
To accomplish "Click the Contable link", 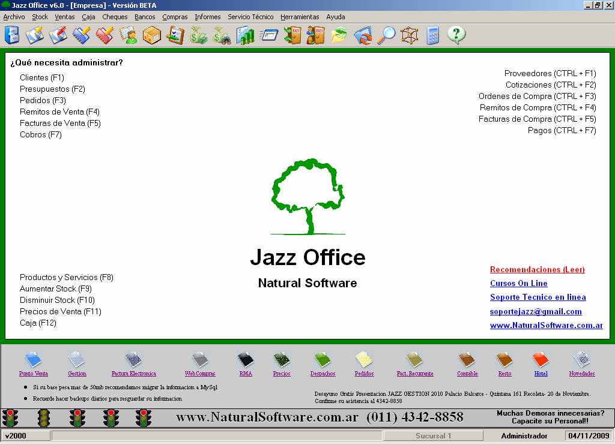I will tap(467, 374).
